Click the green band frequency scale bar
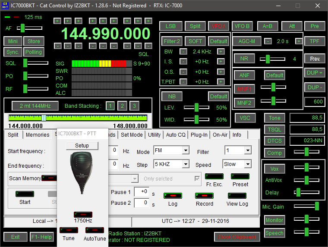328x247 pixels. 78,118
